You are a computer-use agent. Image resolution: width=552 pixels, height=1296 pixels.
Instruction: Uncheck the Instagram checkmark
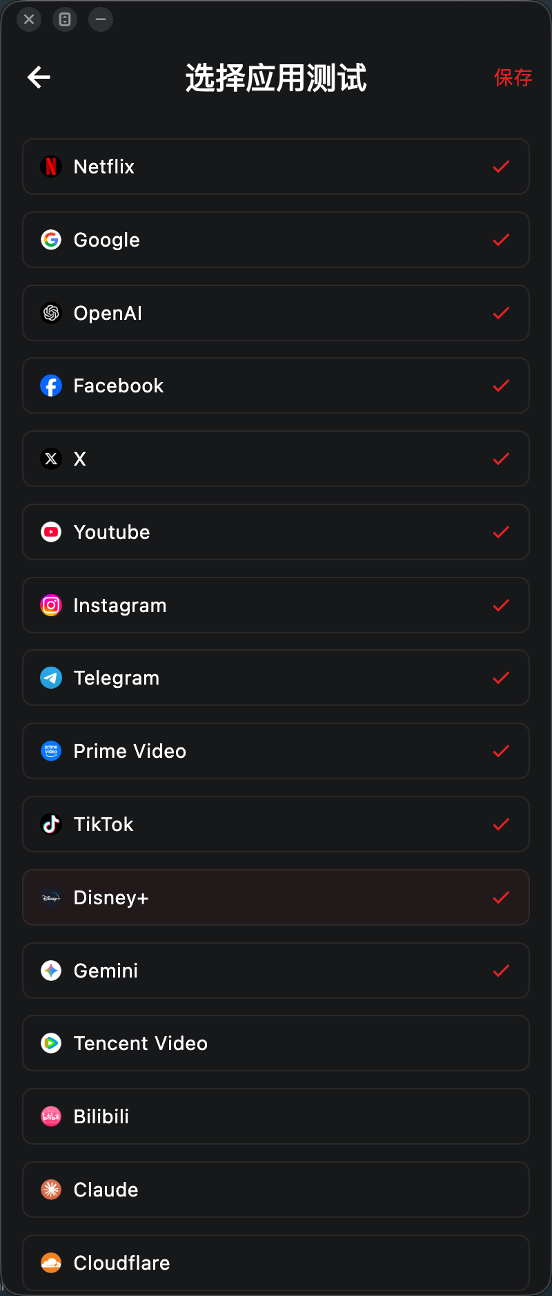501,605
